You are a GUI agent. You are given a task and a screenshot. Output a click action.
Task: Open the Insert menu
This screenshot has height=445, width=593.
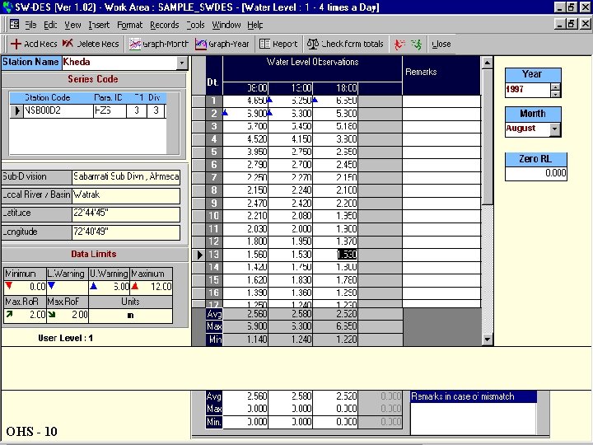99,25
